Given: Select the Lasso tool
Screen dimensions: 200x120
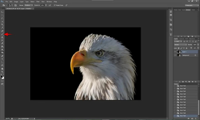Looking at the screenshot, I should pos(2,18).
